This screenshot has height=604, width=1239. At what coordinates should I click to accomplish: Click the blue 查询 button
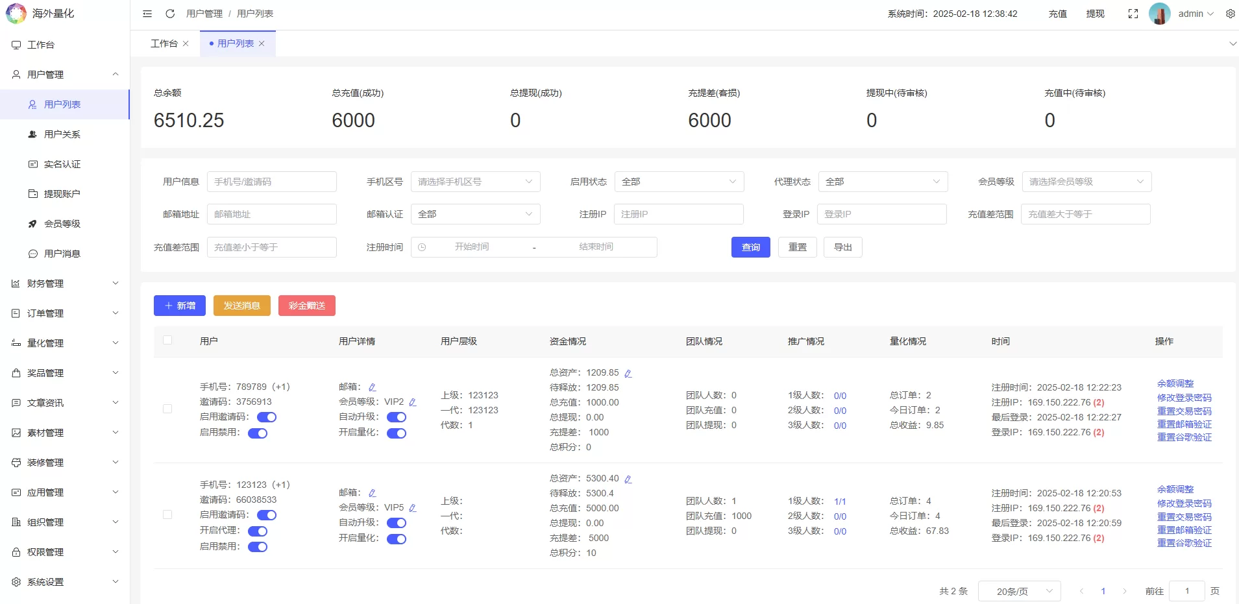(750, 247)
